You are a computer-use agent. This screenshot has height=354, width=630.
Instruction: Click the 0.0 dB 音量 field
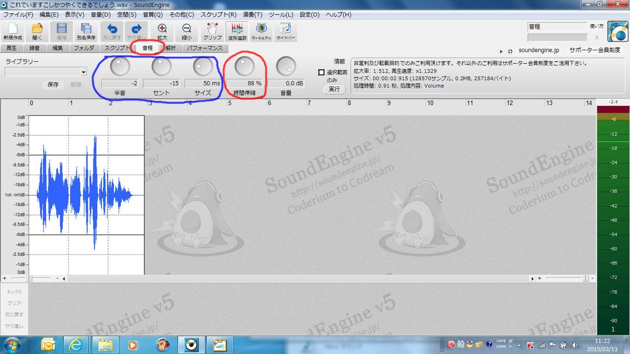click(x=286, y=83)
